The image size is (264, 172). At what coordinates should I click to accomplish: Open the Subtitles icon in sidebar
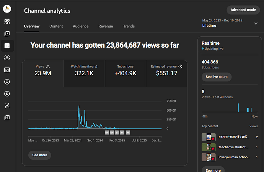7,70
